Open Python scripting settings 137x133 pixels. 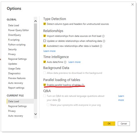click(x=17, y=45)
